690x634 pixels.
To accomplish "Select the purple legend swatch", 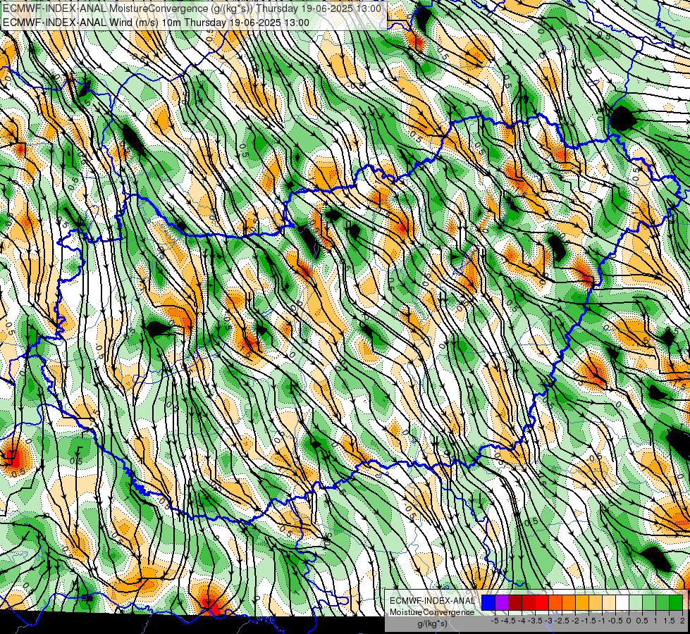I will point(502,602).
